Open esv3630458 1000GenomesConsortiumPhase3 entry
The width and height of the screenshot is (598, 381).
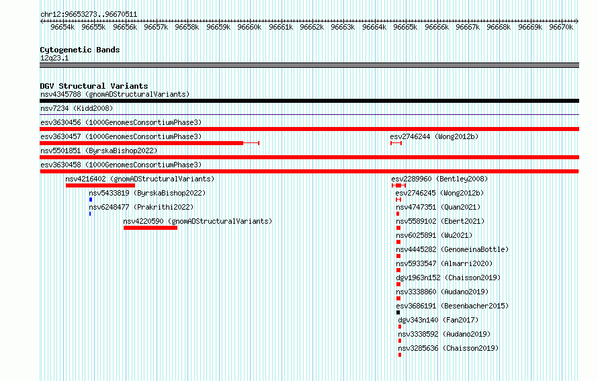pos(121,165)
